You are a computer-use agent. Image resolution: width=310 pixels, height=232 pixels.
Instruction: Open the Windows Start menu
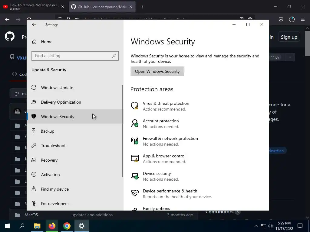pyautogui.click(x=7, y=226)
